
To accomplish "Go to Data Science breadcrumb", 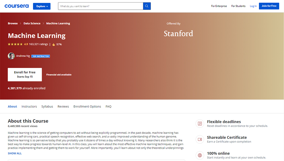I will pos(32,23).
